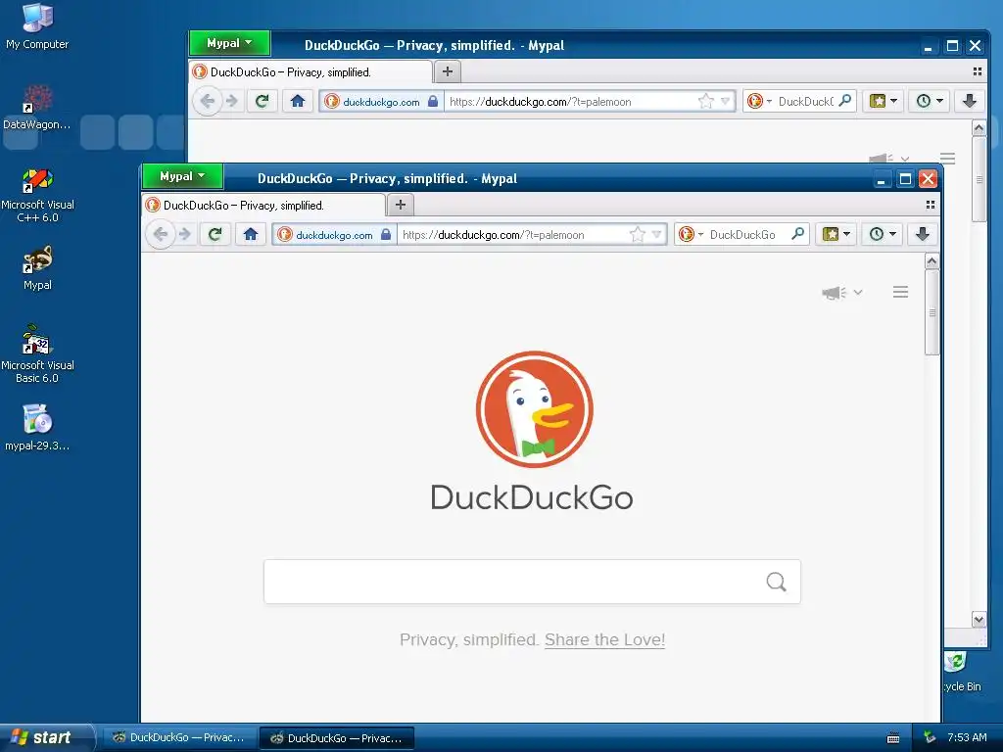
Task: Click DuckDuckGo duck logo
Action: coord(534,409)
